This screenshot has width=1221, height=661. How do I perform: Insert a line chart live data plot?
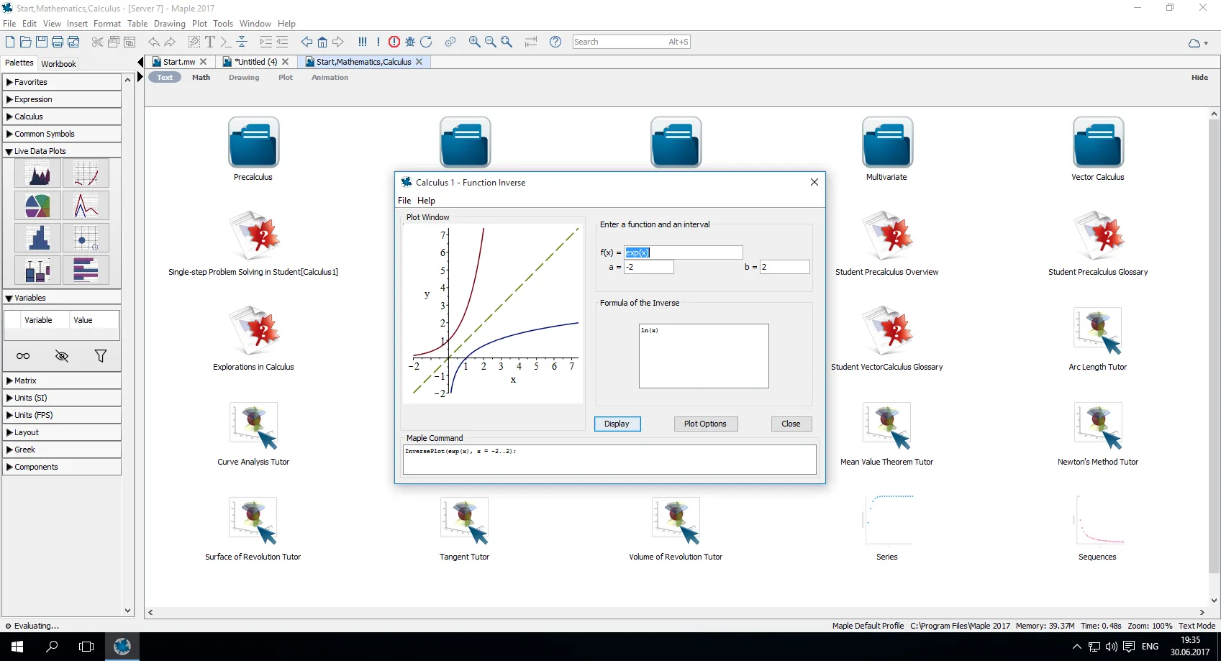click(86, 206)
